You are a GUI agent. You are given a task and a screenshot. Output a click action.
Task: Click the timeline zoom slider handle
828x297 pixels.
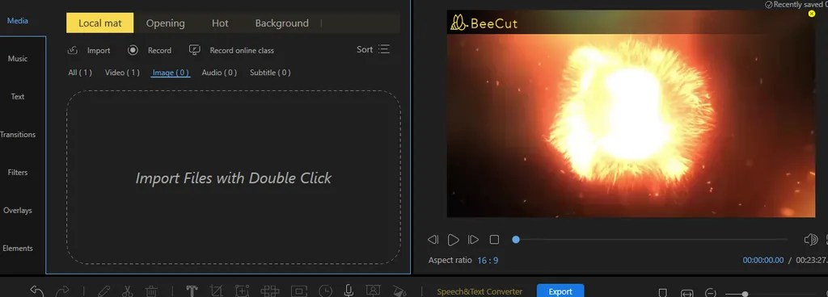point(745,294)
